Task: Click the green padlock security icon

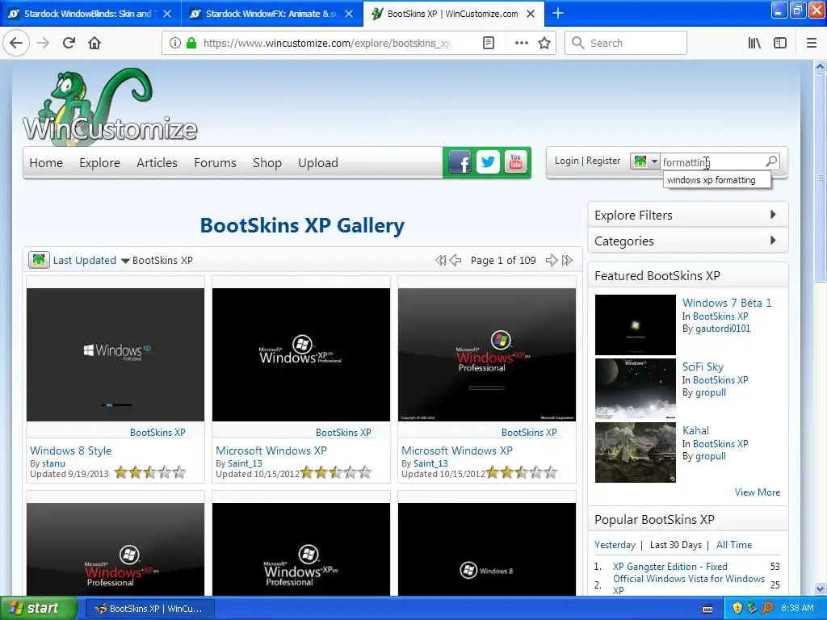Action: (191, 43)
